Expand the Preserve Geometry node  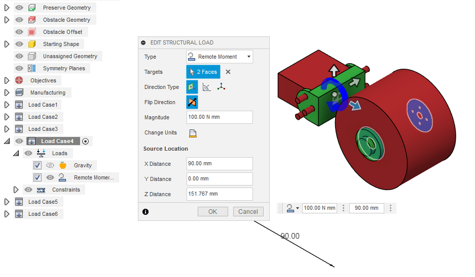7,8
